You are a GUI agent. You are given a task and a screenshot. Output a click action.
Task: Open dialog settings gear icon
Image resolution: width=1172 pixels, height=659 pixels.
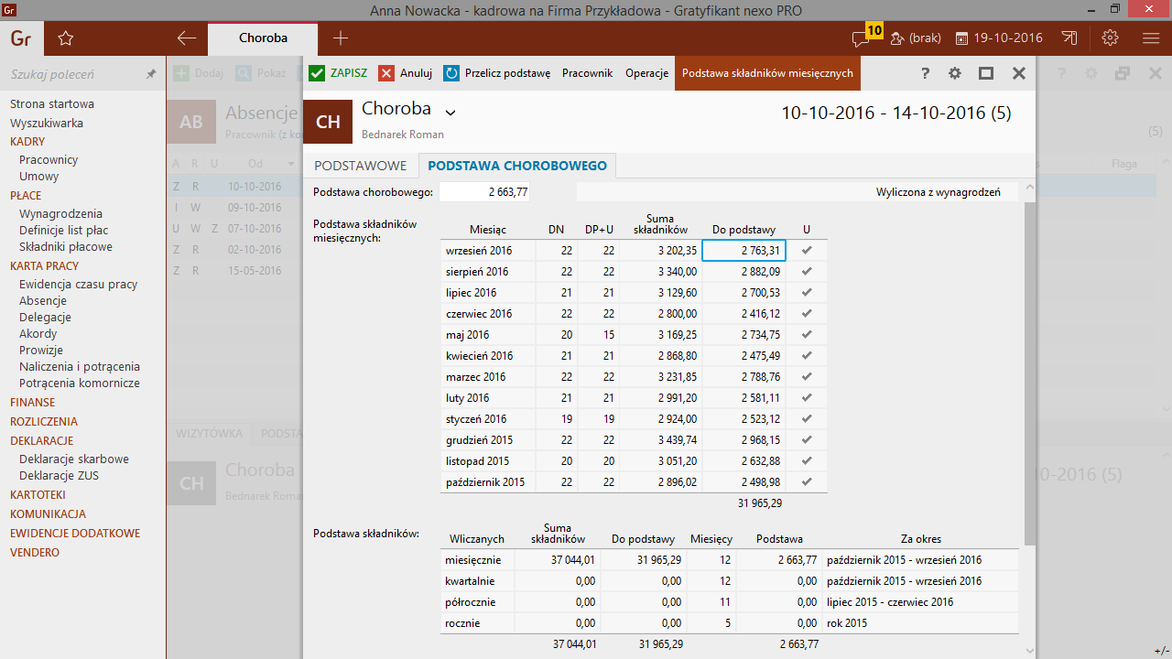point(955,73)
